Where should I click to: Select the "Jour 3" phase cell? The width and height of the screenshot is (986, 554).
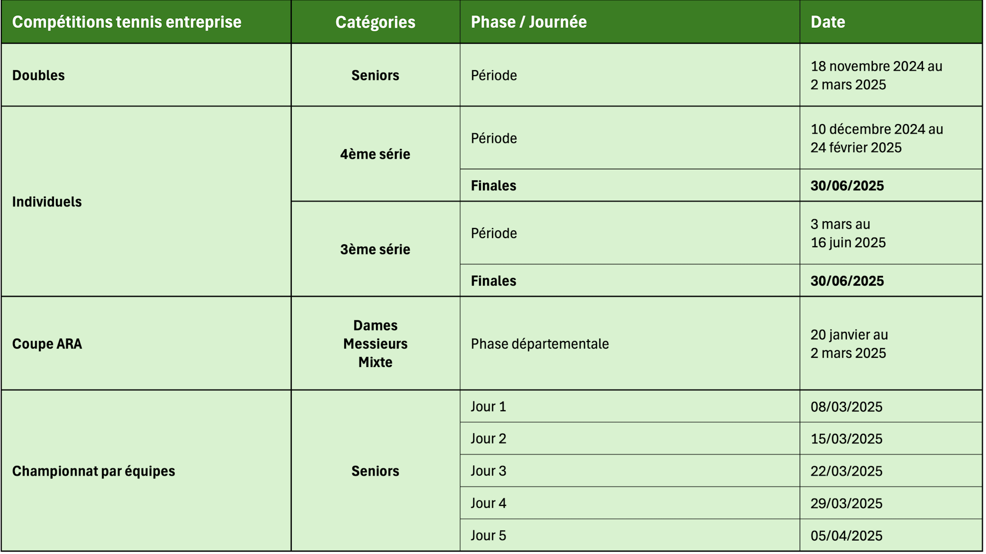point(488,471)
